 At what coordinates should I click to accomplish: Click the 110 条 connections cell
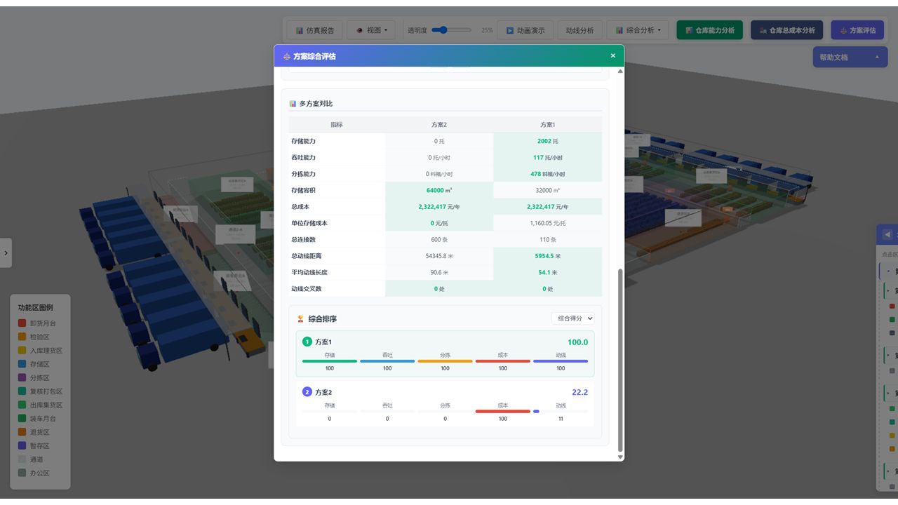(x=548, y=239)
